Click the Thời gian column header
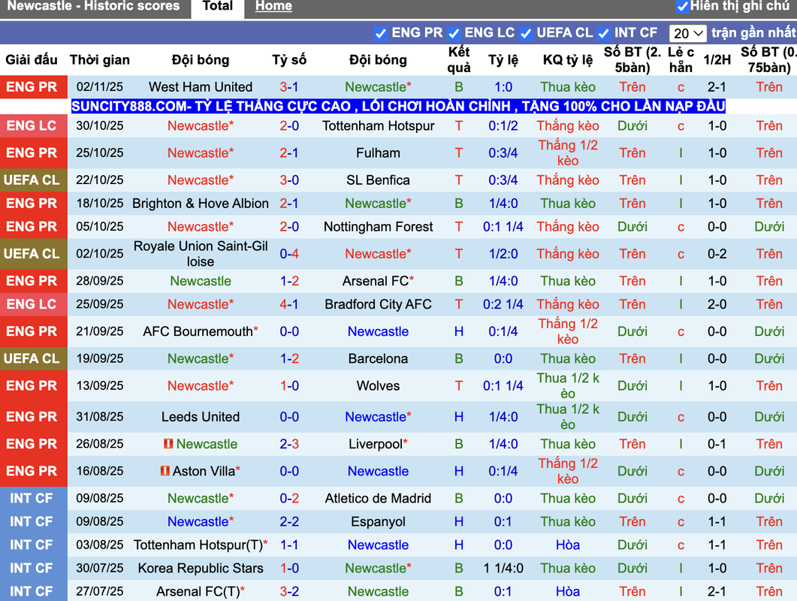This screenshot has width=797, height=601. click(x=100, y=60)
